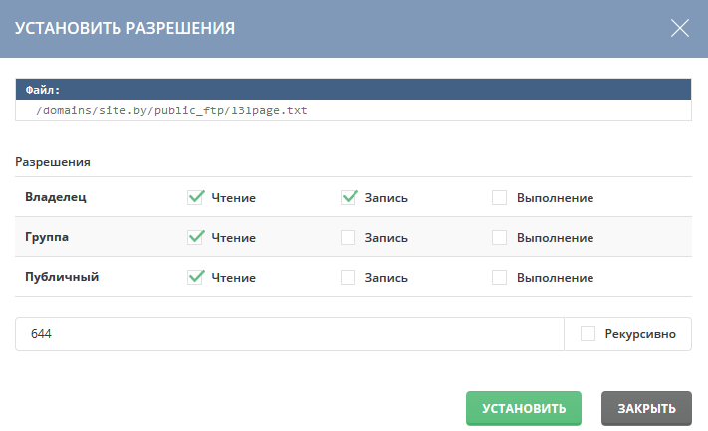Screen dimensions: 708x431
Task: Uncheck owner read (Чтение) permission checkbox
Action: point(196,197)
